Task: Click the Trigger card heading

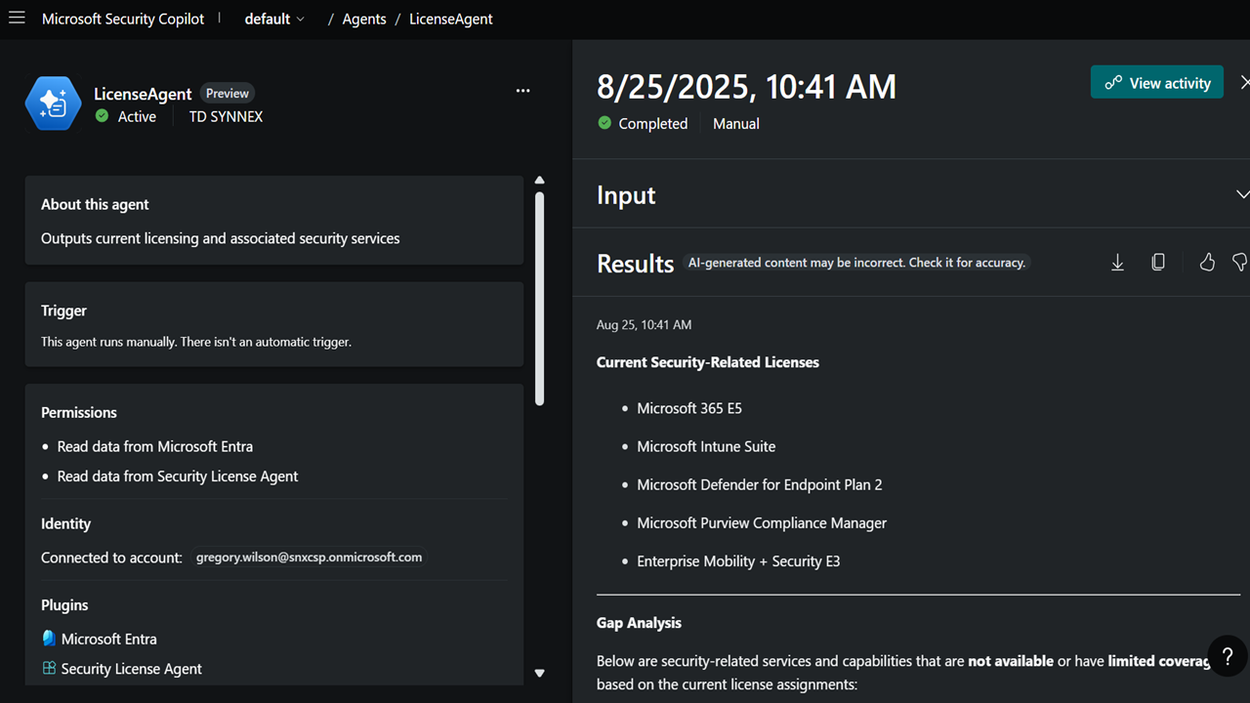Action: pos(63,310)
